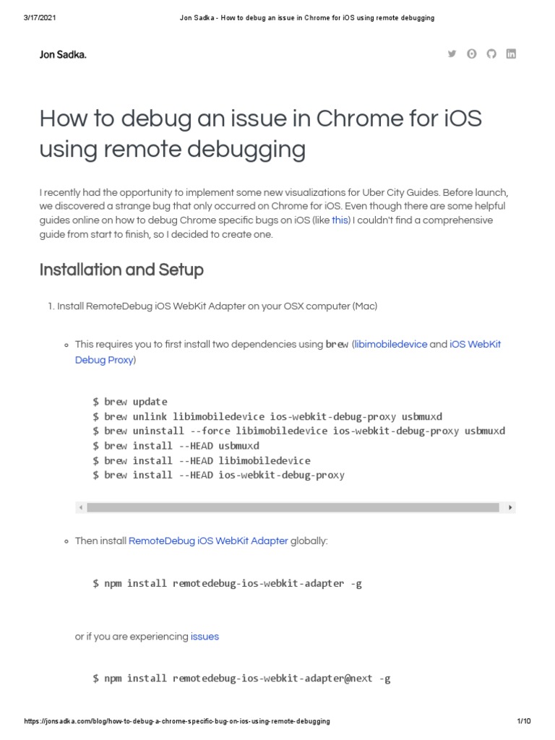The image size is (555, 740).
Task: Click the left arrow of the code scrollbar
Action: (81, 507)
